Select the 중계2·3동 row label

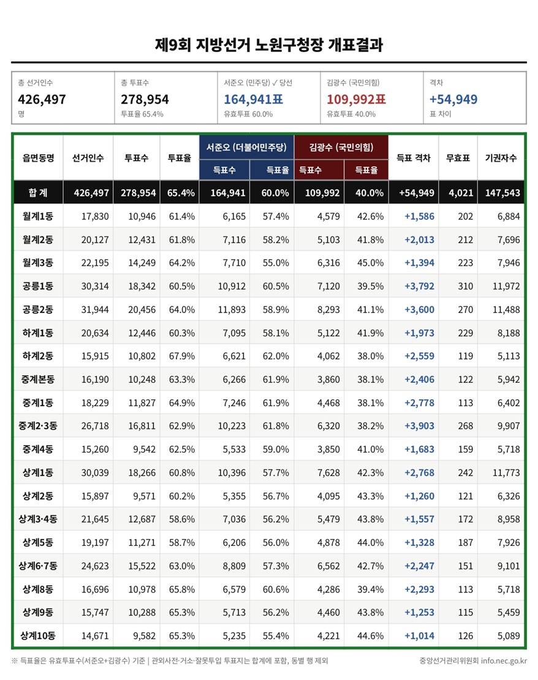point(38,426)
